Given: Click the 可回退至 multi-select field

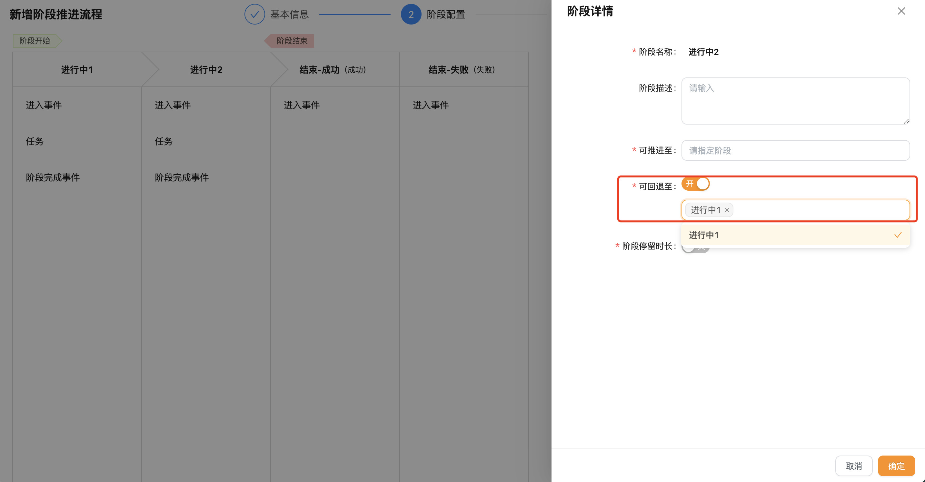Looking at the screenshot, I should 819,210.
